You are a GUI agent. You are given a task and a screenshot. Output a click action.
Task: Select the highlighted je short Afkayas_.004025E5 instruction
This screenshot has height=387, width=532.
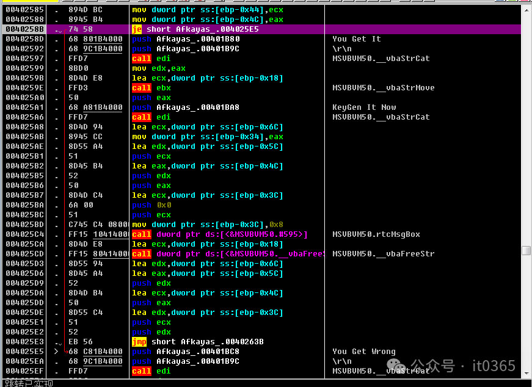195,29
